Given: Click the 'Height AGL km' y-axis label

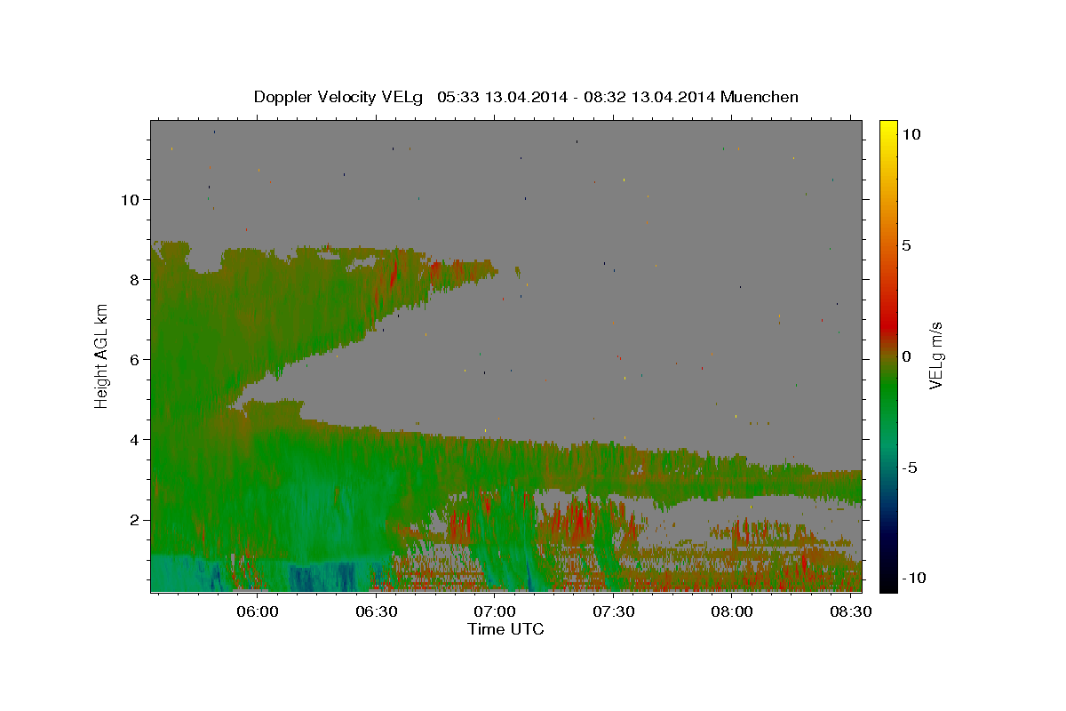Looking at the screenshot, I should click(x=102, y=355).
